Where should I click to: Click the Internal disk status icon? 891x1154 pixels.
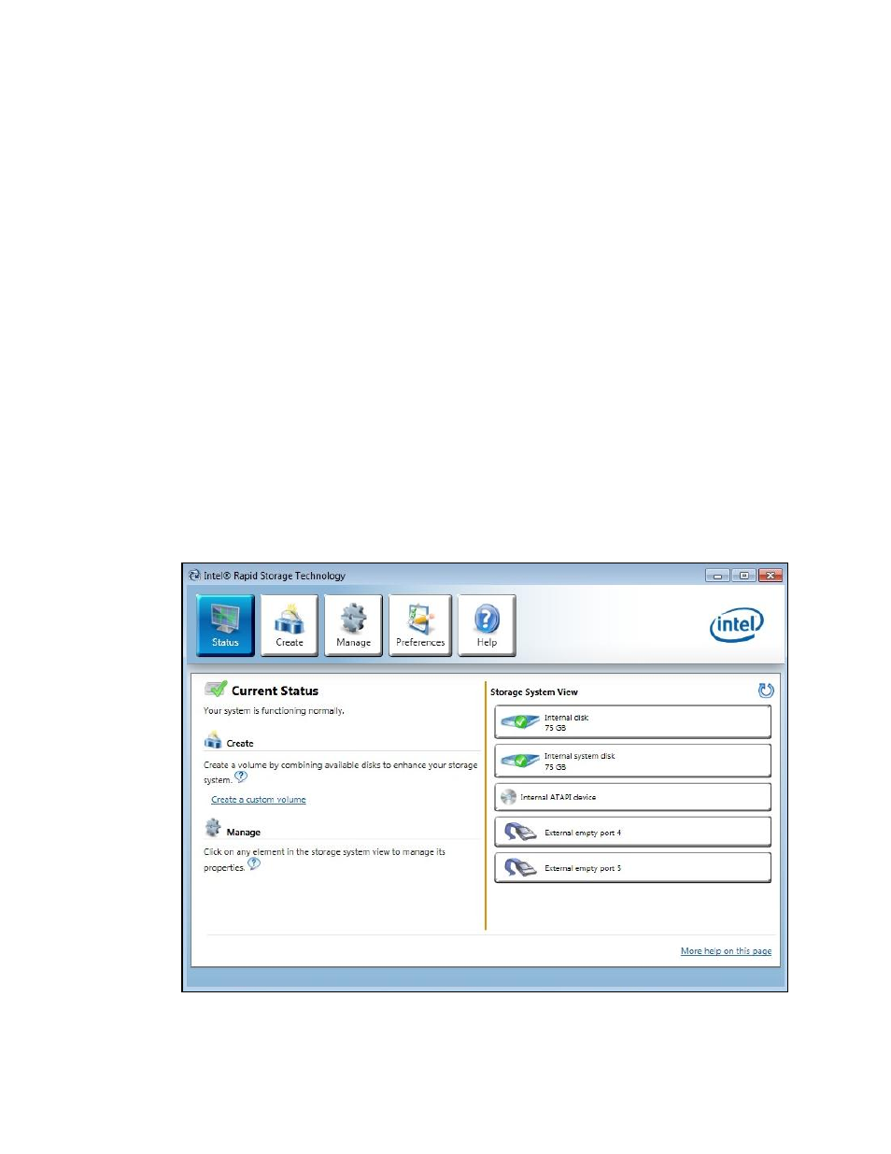point(520,721)
